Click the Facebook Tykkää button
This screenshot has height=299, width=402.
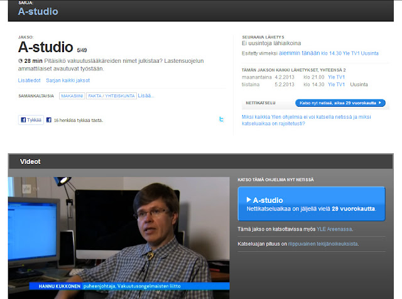[31, 120]
